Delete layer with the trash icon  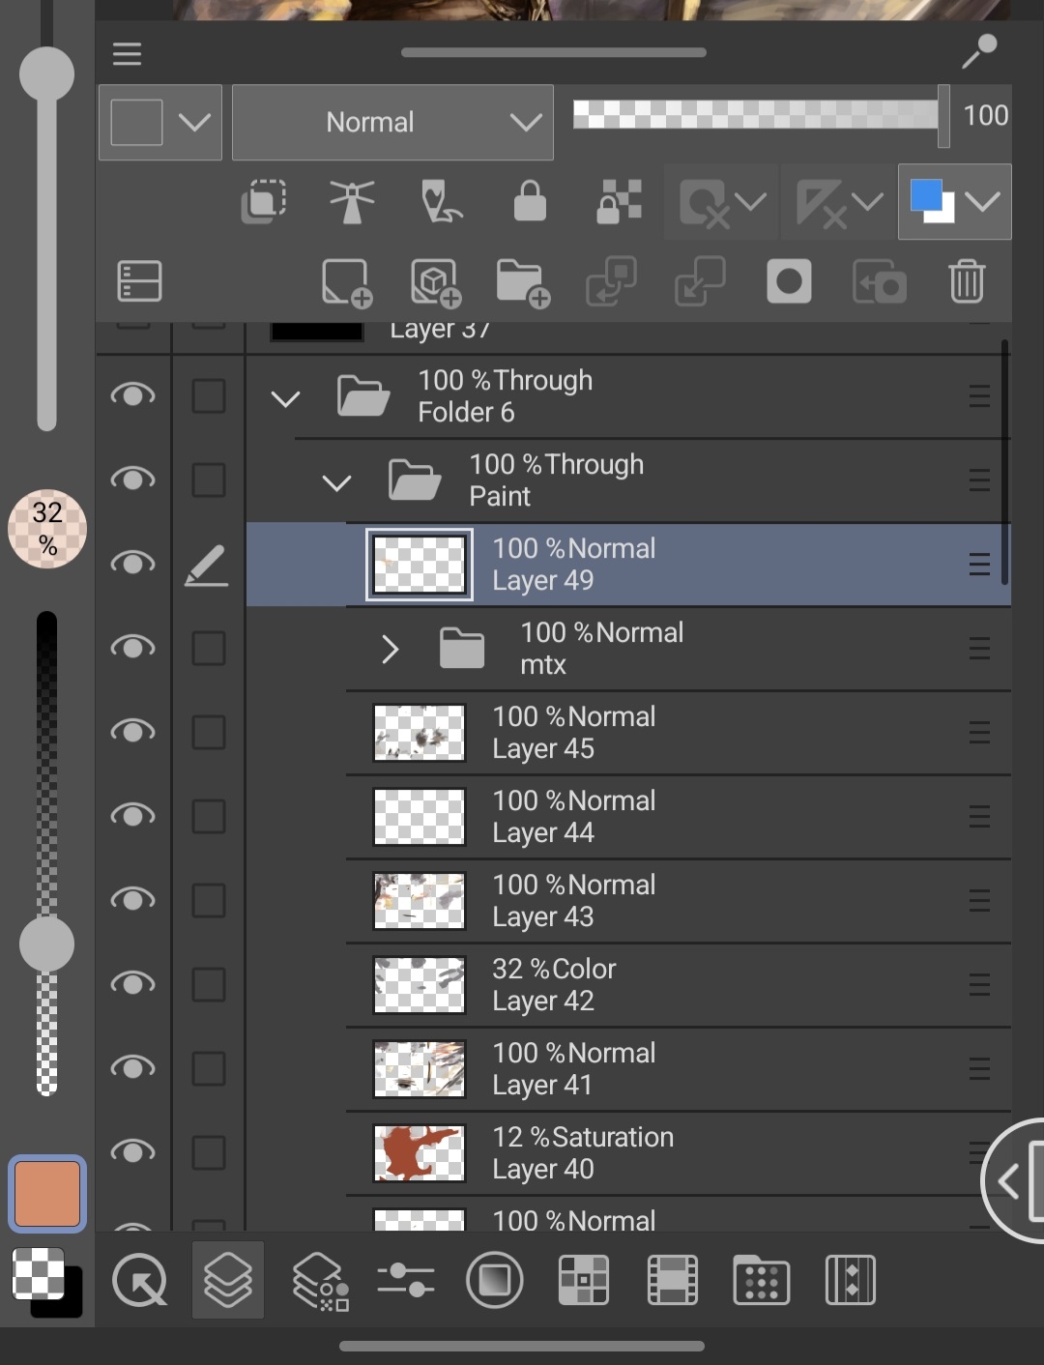pos(966,282)
